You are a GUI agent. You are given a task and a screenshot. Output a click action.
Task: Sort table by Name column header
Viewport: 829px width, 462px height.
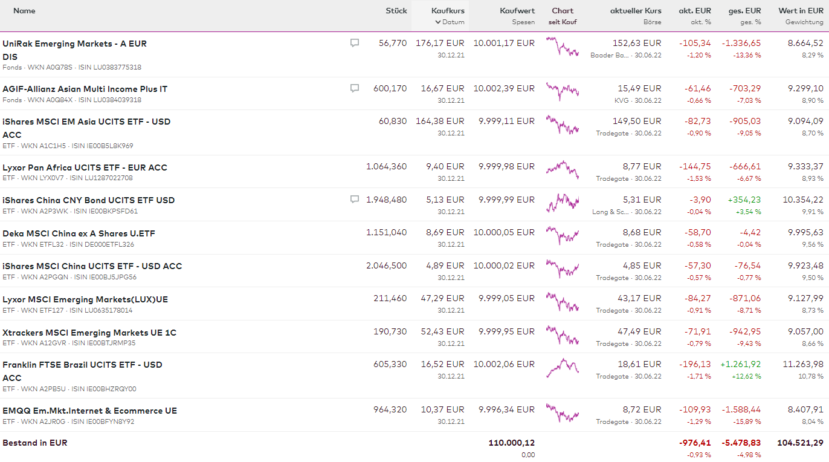pyautogui.click(x=24, y=11)
